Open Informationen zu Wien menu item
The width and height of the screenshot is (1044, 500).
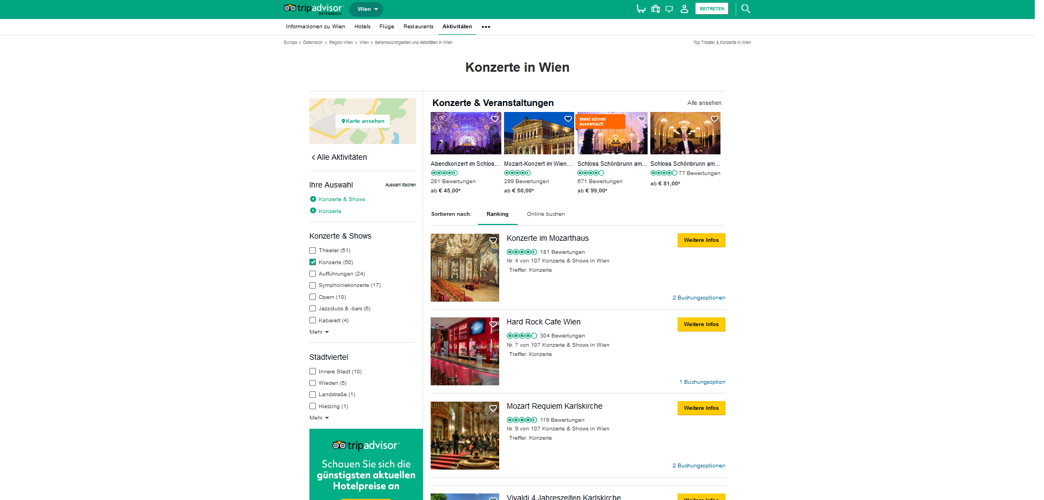[x=315, y=27]
